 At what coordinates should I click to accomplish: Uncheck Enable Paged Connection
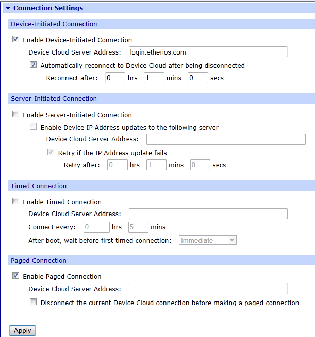pos(16,276)
